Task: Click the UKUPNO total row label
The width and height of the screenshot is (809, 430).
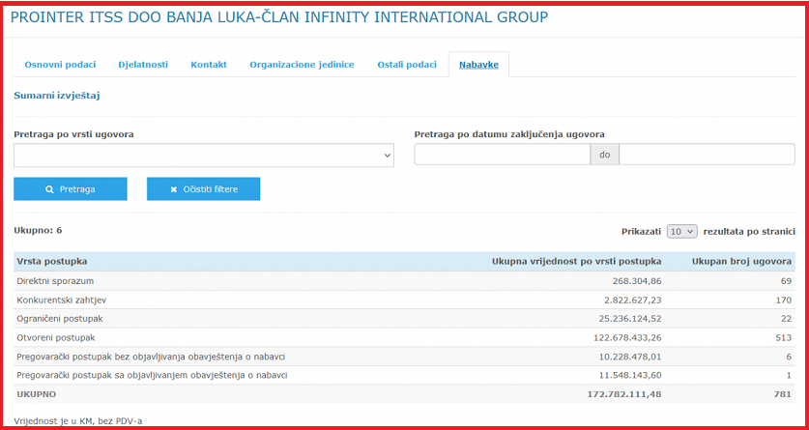Action: pyautogui.click(x=36, y=394)
